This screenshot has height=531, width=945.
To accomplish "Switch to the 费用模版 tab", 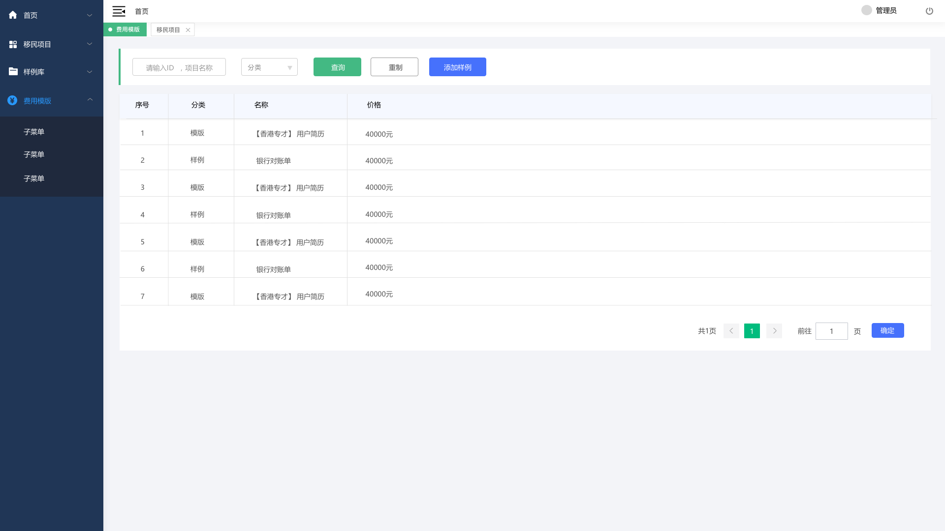I will 126,29.
